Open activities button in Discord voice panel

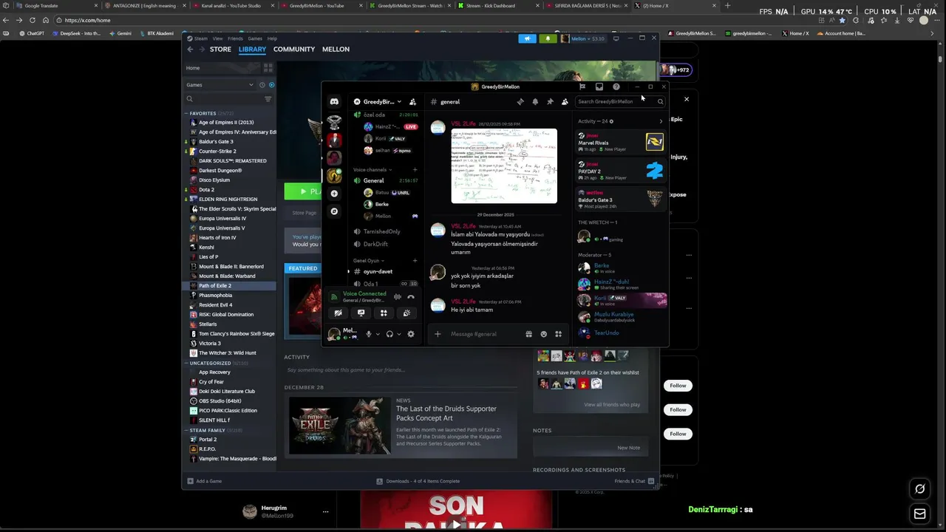point(384,313)
